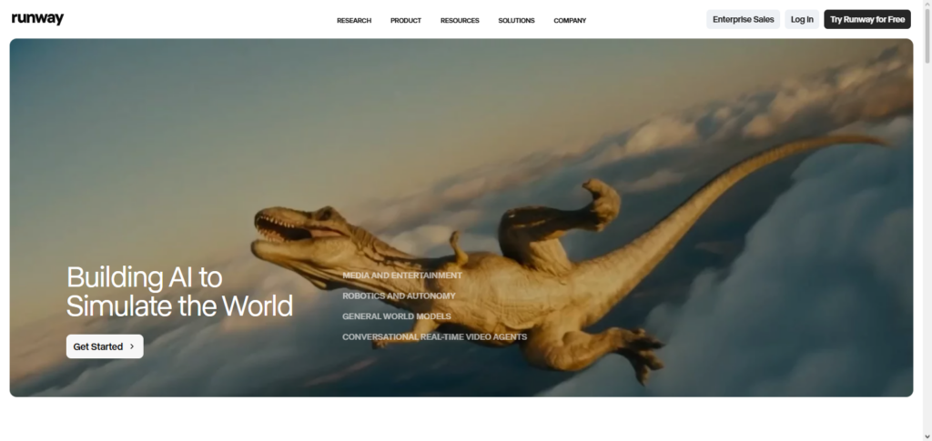Select the Robotics and Autonomy link
The height and width of the screenshot is (441, 932).
[399, 296]
